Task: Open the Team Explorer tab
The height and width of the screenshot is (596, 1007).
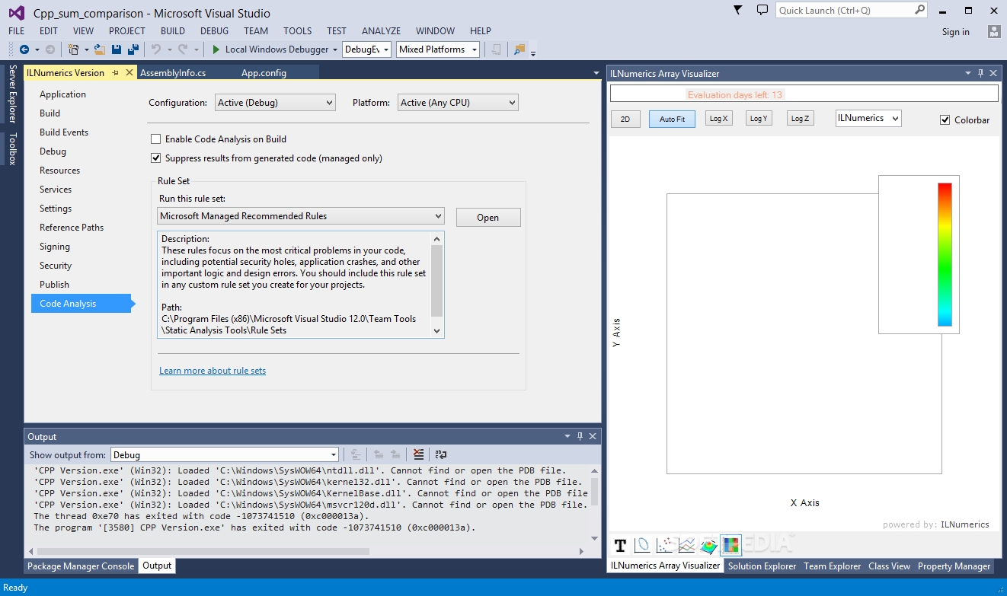Action: coord(833,566)
